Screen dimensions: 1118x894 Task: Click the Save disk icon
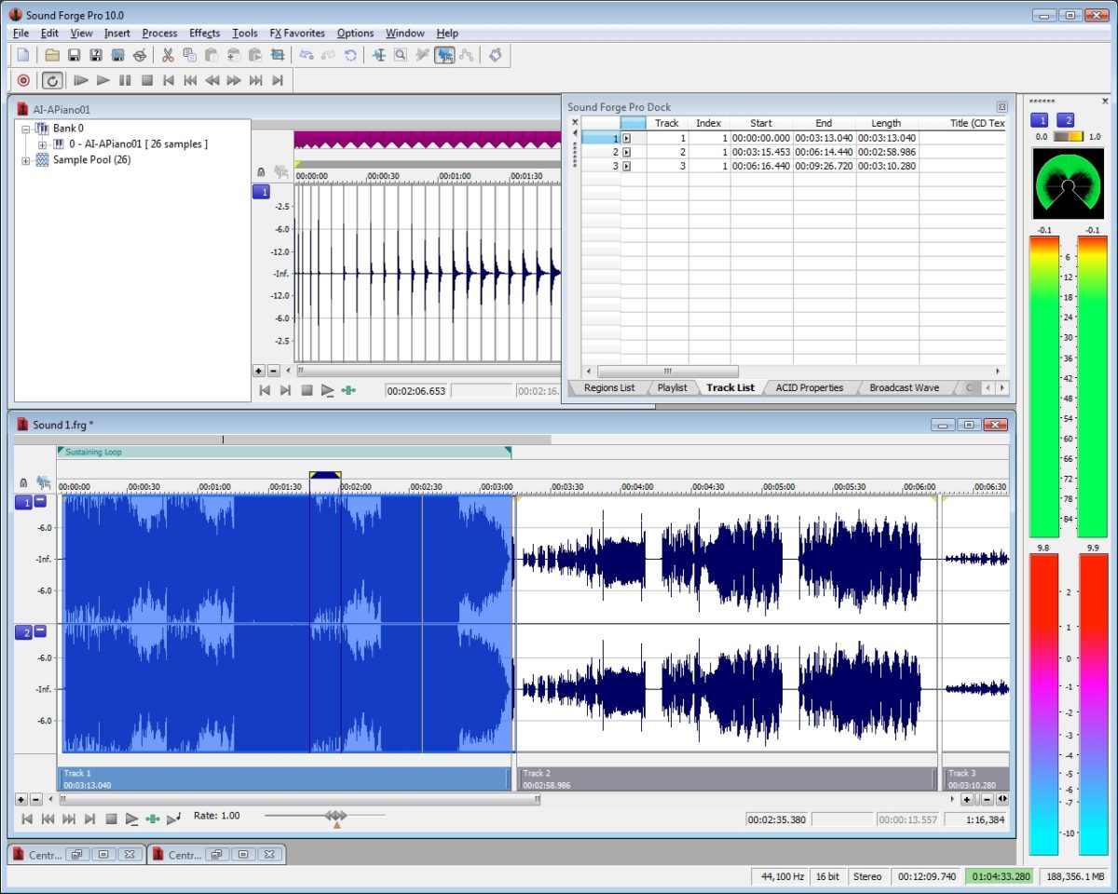[x=75, y=56]
